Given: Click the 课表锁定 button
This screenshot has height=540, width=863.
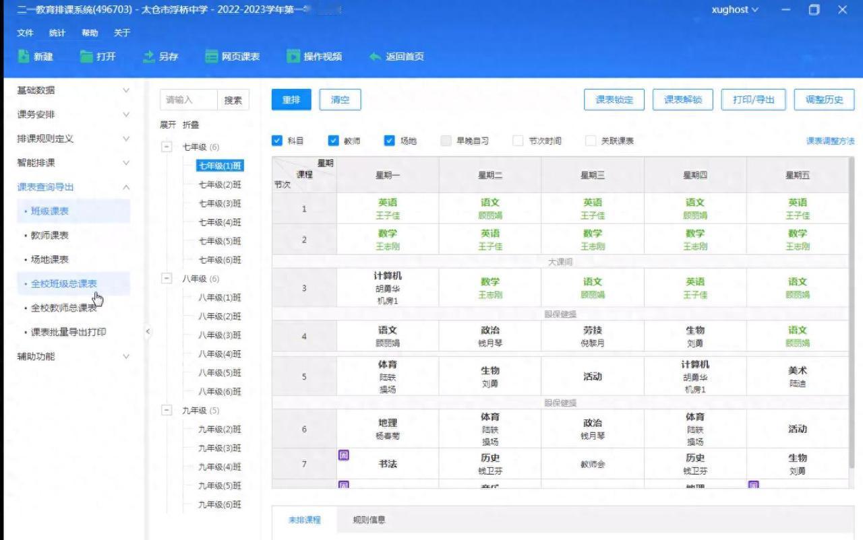Looking at the screenshot, I should pyautogui.click(x=614, y=100).
